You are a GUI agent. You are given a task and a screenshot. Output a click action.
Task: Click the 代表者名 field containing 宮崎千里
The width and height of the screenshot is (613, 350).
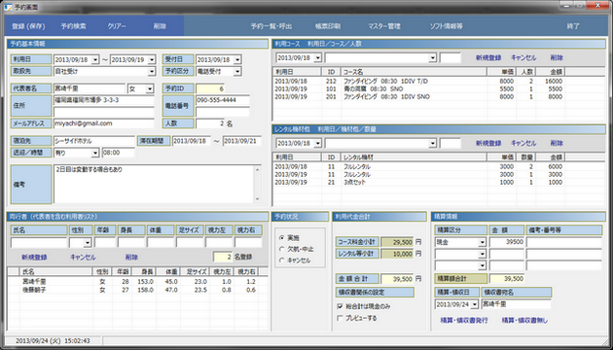(90, 89)
